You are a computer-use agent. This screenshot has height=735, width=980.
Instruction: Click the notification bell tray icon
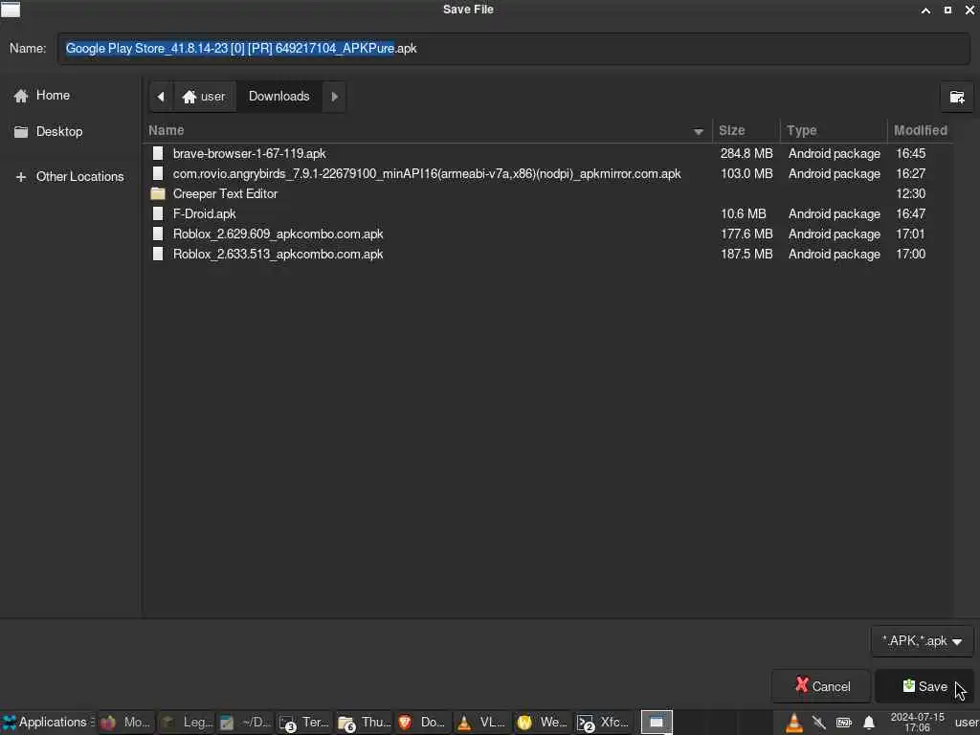coord(869,724)
